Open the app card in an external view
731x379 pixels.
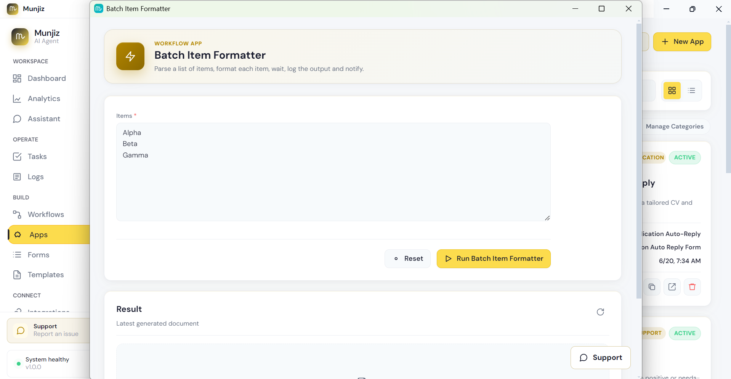pyautogui.click(x=672, y=287)
